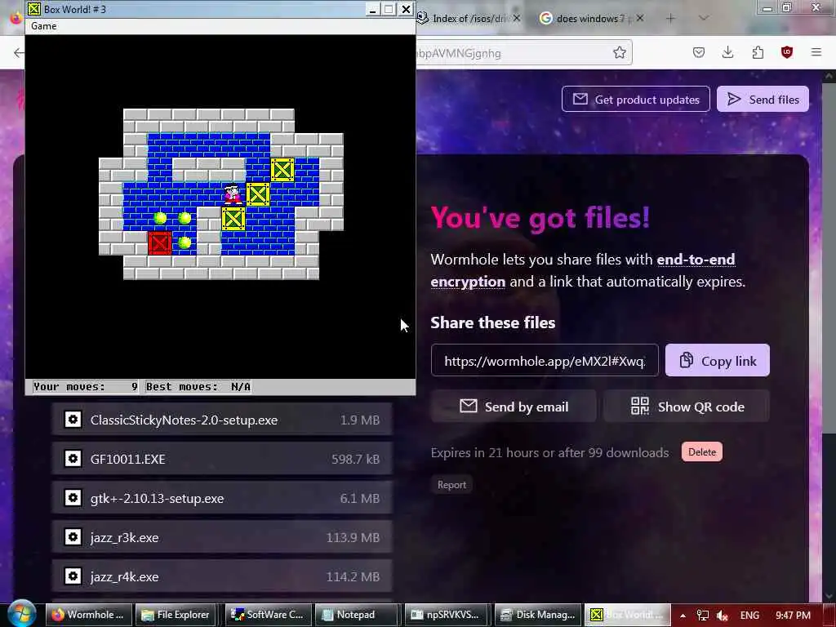
Task: Open the Firefox extensions icon
Action: (x=758, y=52)
